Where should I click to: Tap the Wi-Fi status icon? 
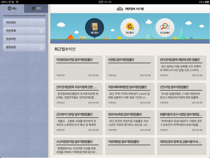point(17,2)
